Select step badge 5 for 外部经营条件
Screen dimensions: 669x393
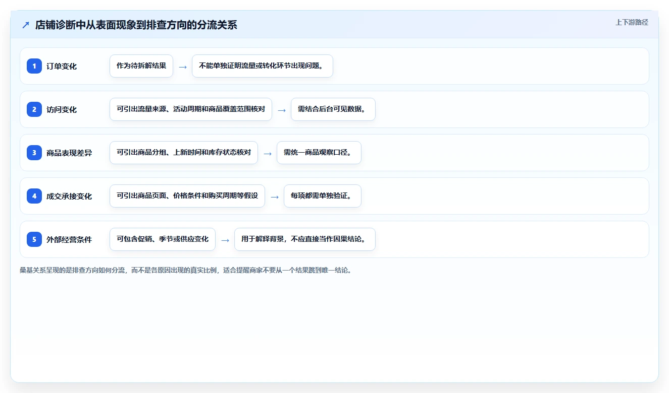pyautogui.click(x=34, y=239)
